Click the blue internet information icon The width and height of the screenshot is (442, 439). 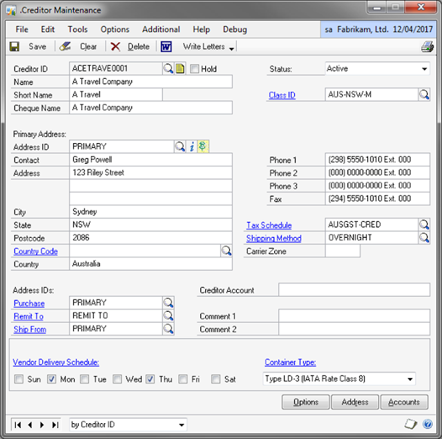(x=192, y=147)
